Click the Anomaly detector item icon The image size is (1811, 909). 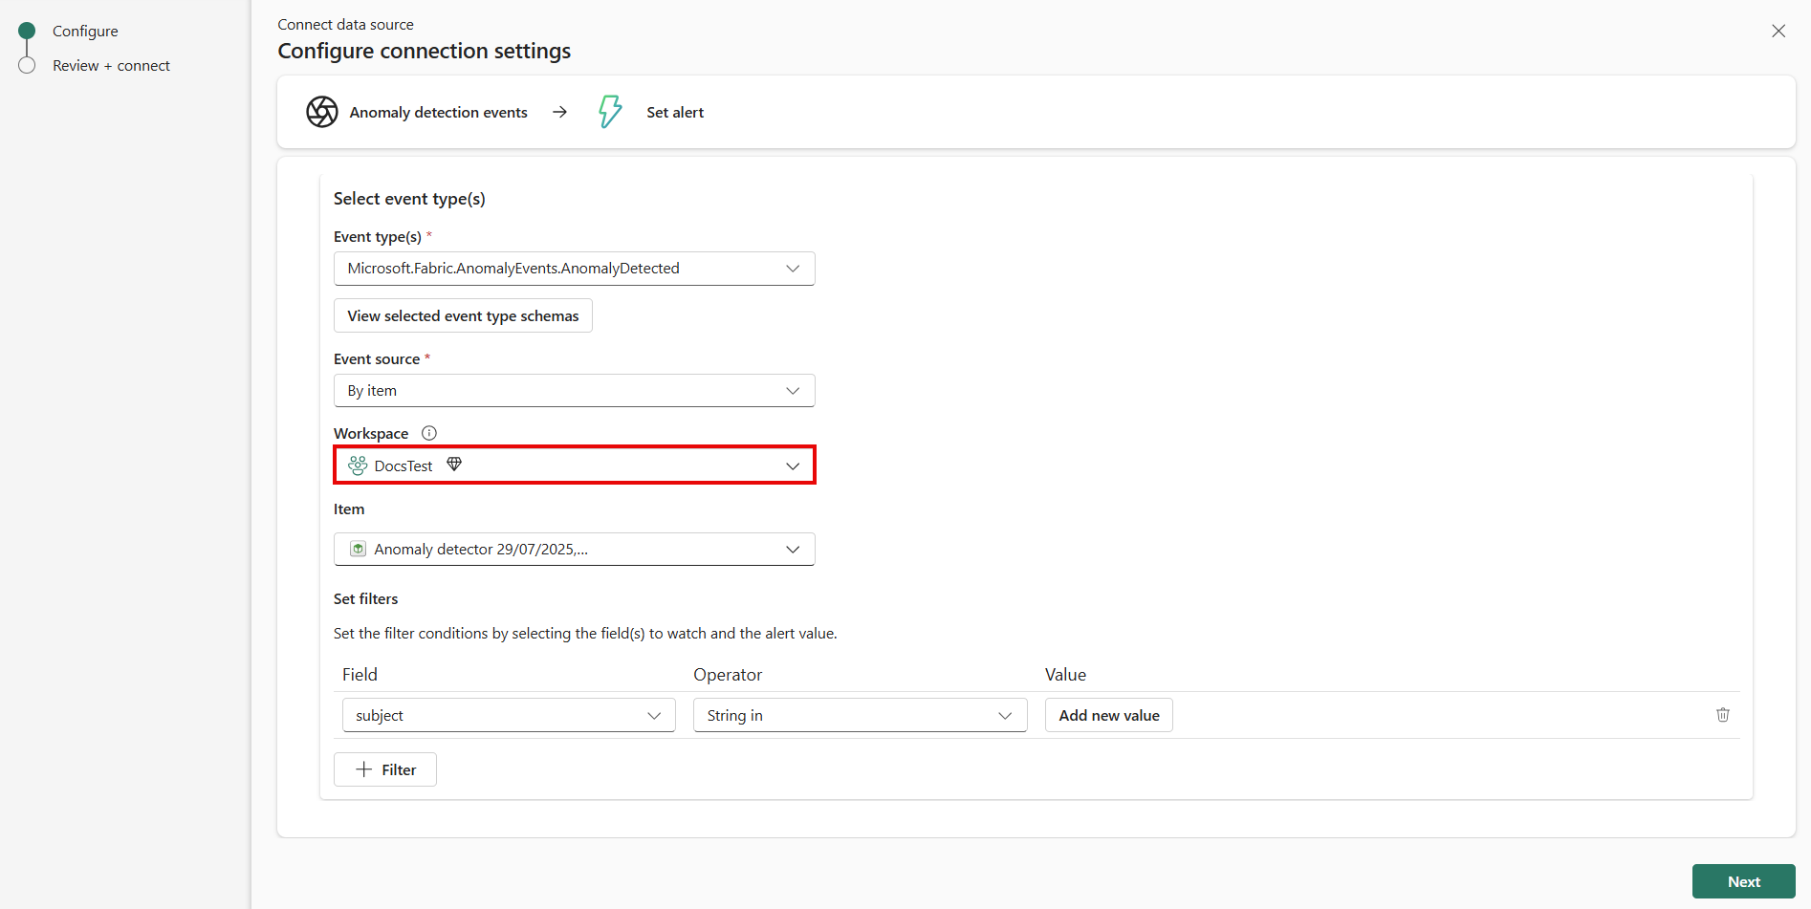coord(358,550)
